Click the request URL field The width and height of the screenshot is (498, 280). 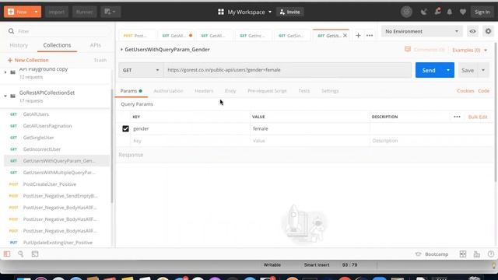click(x=287, y=70)
